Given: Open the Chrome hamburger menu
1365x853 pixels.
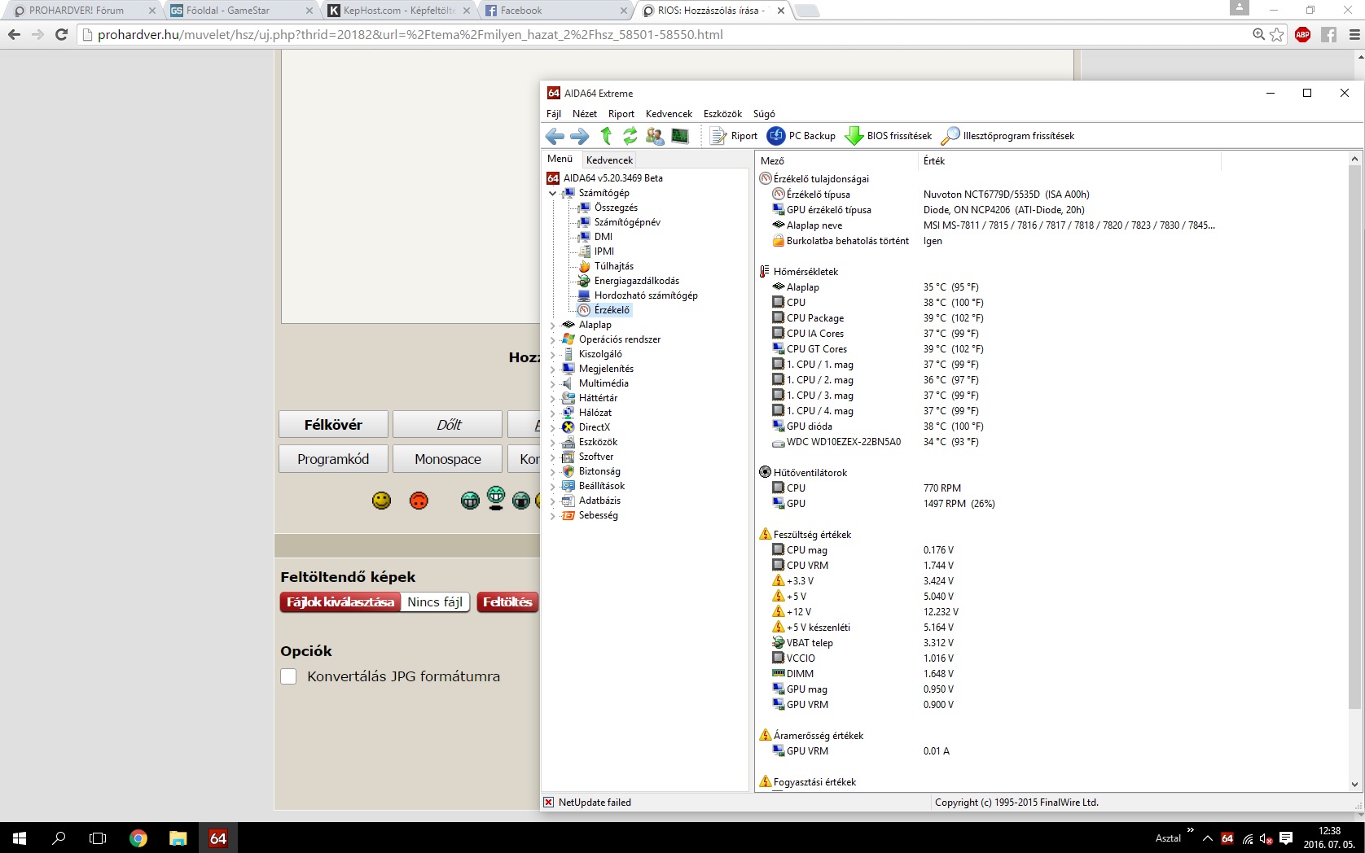Looking at the screenshot, I should click(x=1354, y=34).
